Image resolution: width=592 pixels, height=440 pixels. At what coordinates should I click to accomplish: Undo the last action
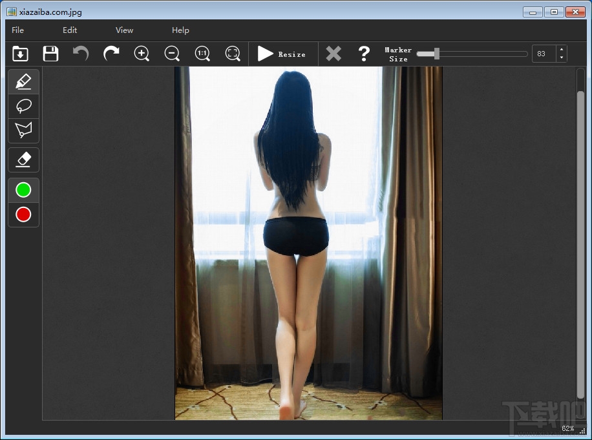click(x=81, y=54)
